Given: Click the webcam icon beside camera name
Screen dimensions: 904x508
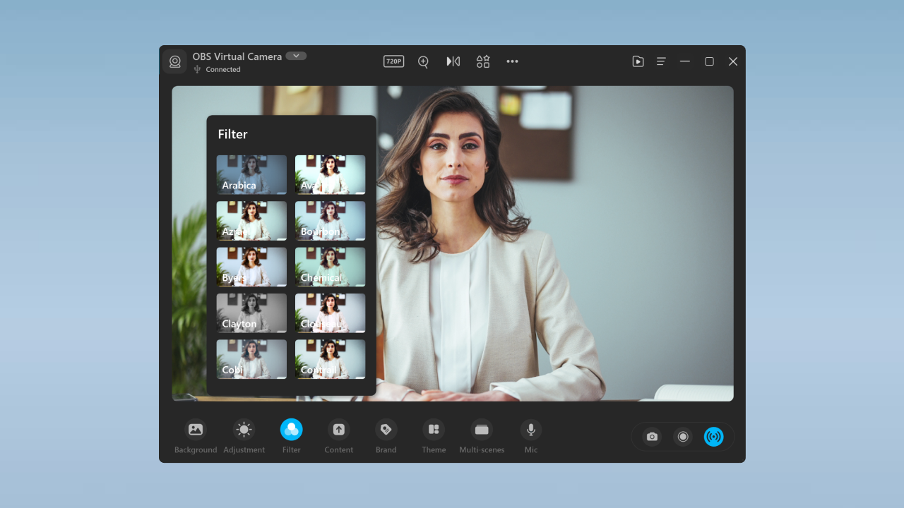Looking at the screenshot, I should pyautogui.click(x=175, y=61).
